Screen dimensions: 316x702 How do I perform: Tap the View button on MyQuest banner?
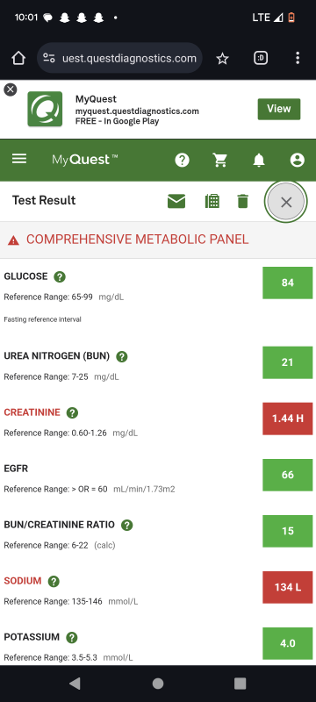(279, 109)
